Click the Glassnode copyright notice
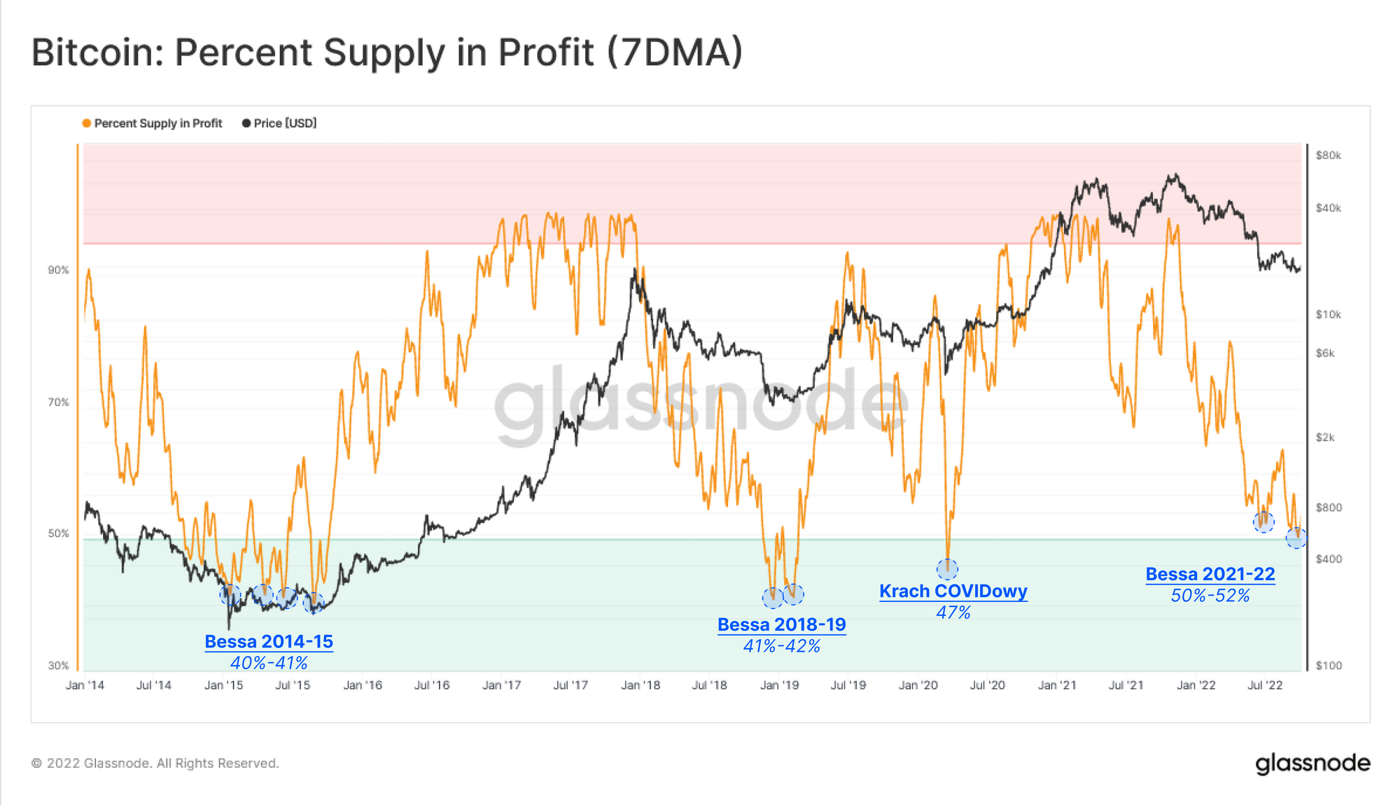The image size is (1400, 805). [x=155, y=763]
